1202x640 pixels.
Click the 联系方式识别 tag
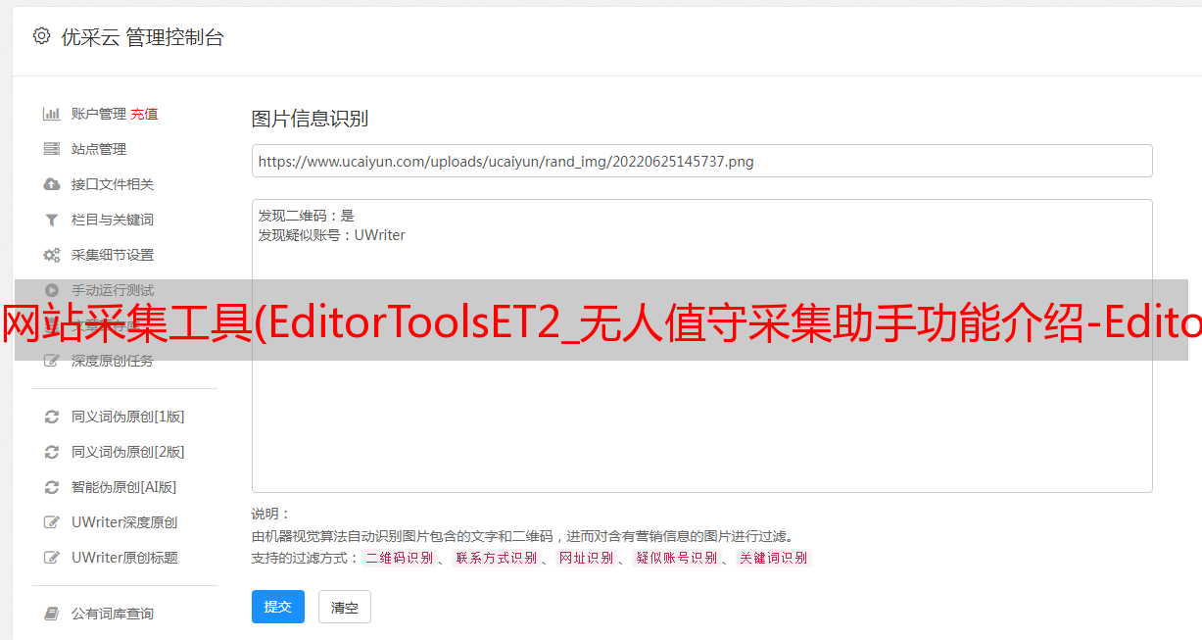(496, 558)
